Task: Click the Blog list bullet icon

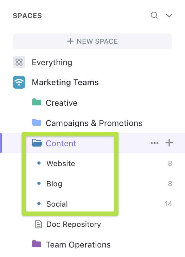Action: (x=39, y=184)
